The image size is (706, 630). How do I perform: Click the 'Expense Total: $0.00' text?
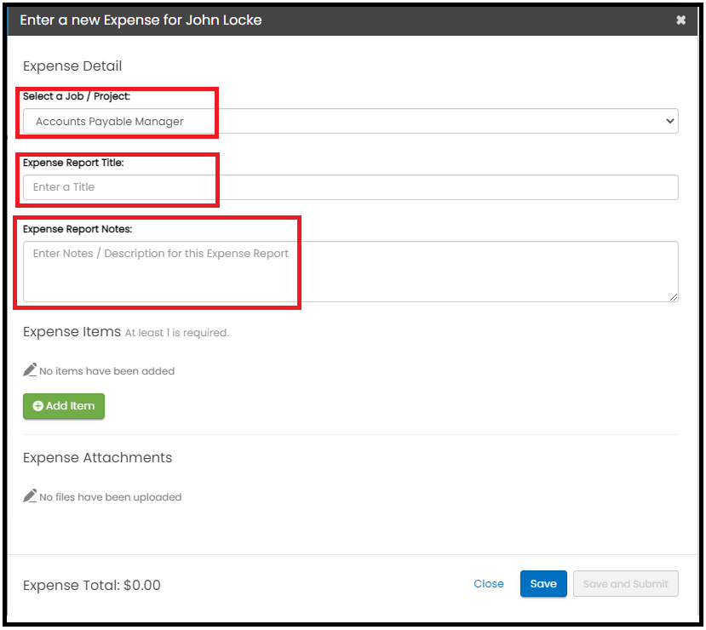[92, 585]
